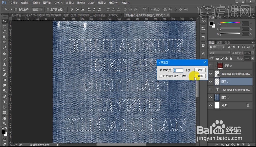Image resolution: width=256 pixels, height=147 pixels.
Task: Hide layer 1 eye icon
Action: pyautogui.click(x=210, y=97)
